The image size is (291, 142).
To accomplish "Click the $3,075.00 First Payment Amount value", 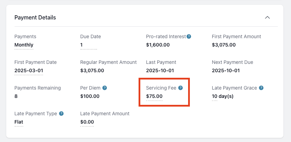I will point(223,45).
